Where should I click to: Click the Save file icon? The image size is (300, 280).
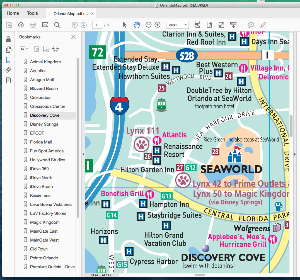[x=9, y=25]
